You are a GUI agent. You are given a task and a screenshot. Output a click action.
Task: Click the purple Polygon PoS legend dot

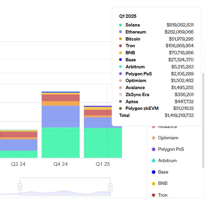153,149
